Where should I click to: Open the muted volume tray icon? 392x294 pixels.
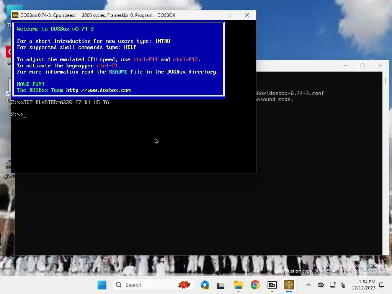point(343,285)
